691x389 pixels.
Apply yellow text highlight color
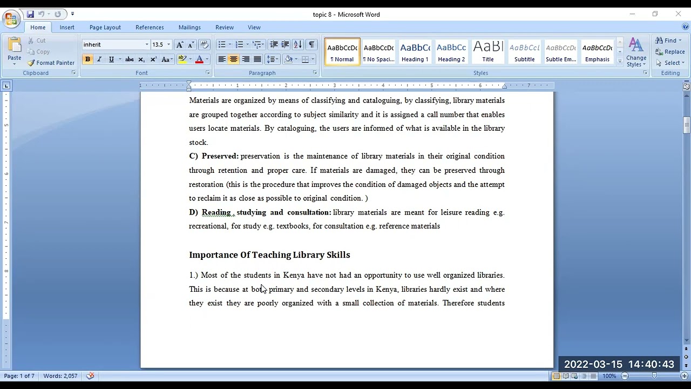182,59
